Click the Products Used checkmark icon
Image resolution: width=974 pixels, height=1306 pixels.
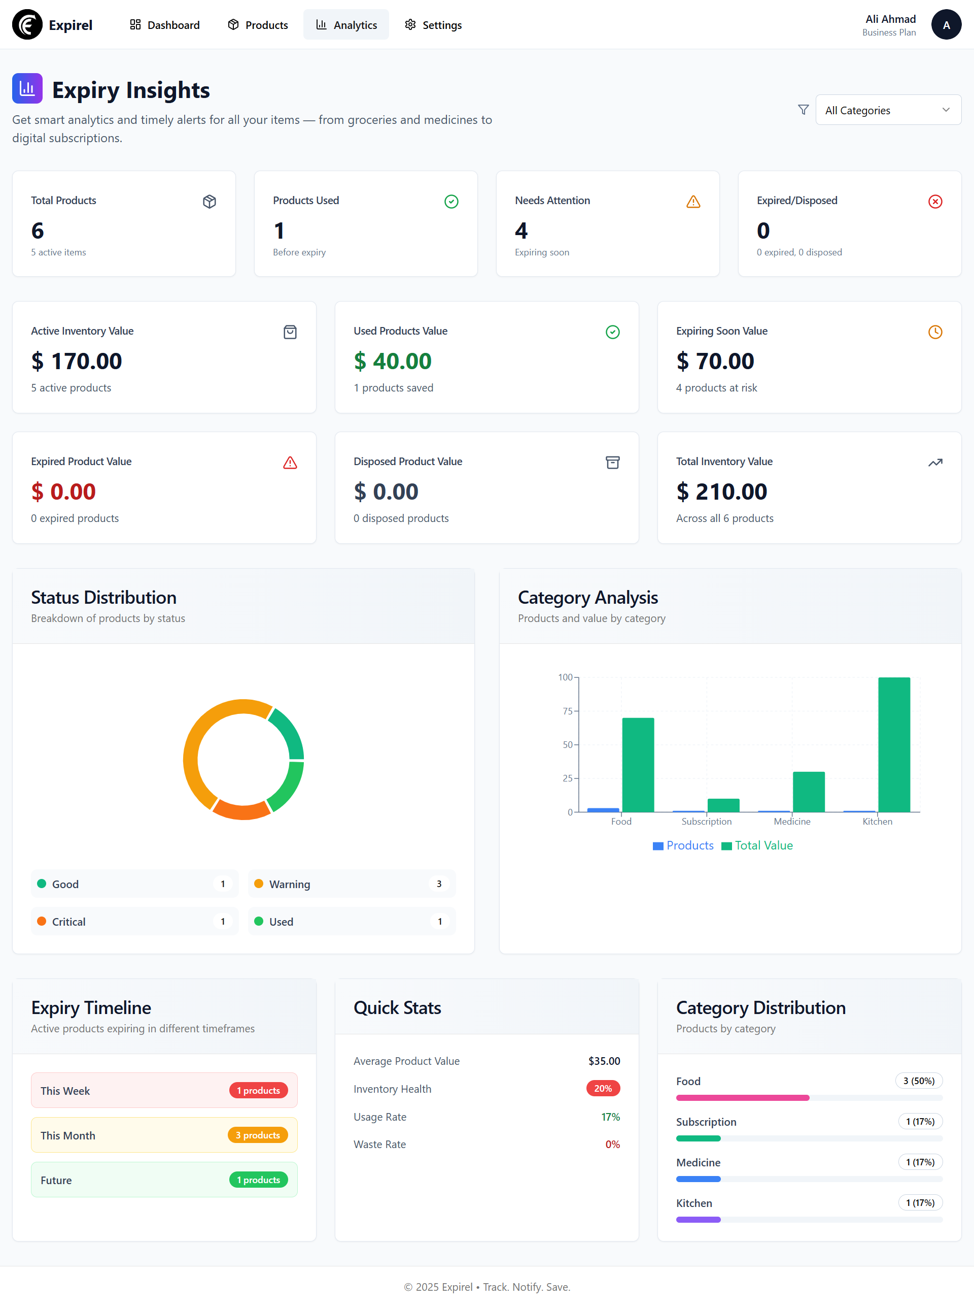[451, 201]
